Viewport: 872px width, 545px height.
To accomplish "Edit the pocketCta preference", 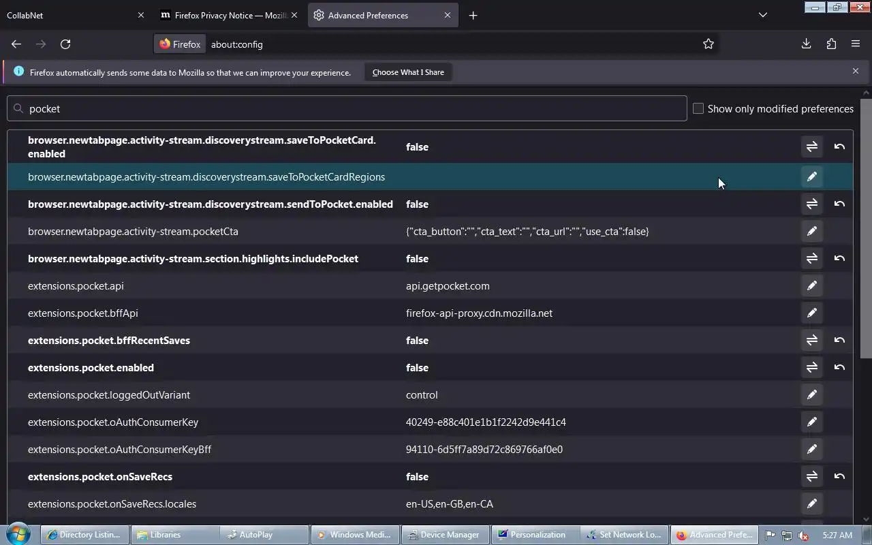I will [811, 232].
